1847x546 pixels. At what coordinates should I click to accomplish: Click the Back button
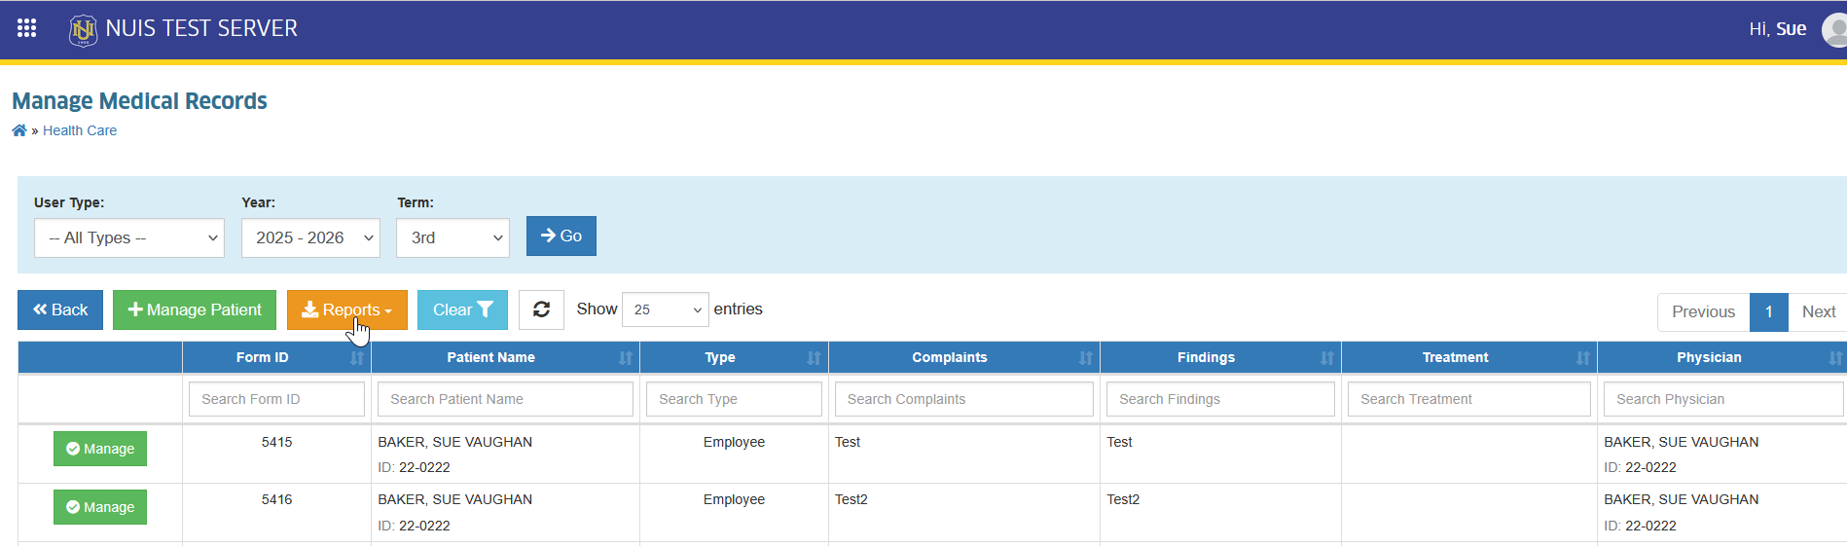point(60,309)
